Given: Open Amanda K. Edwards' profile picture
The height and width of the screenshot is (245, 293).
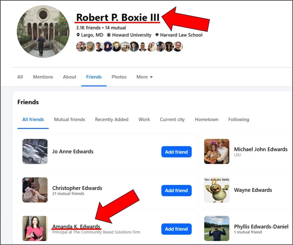Looking at the screenshot, I should (35, 228).
